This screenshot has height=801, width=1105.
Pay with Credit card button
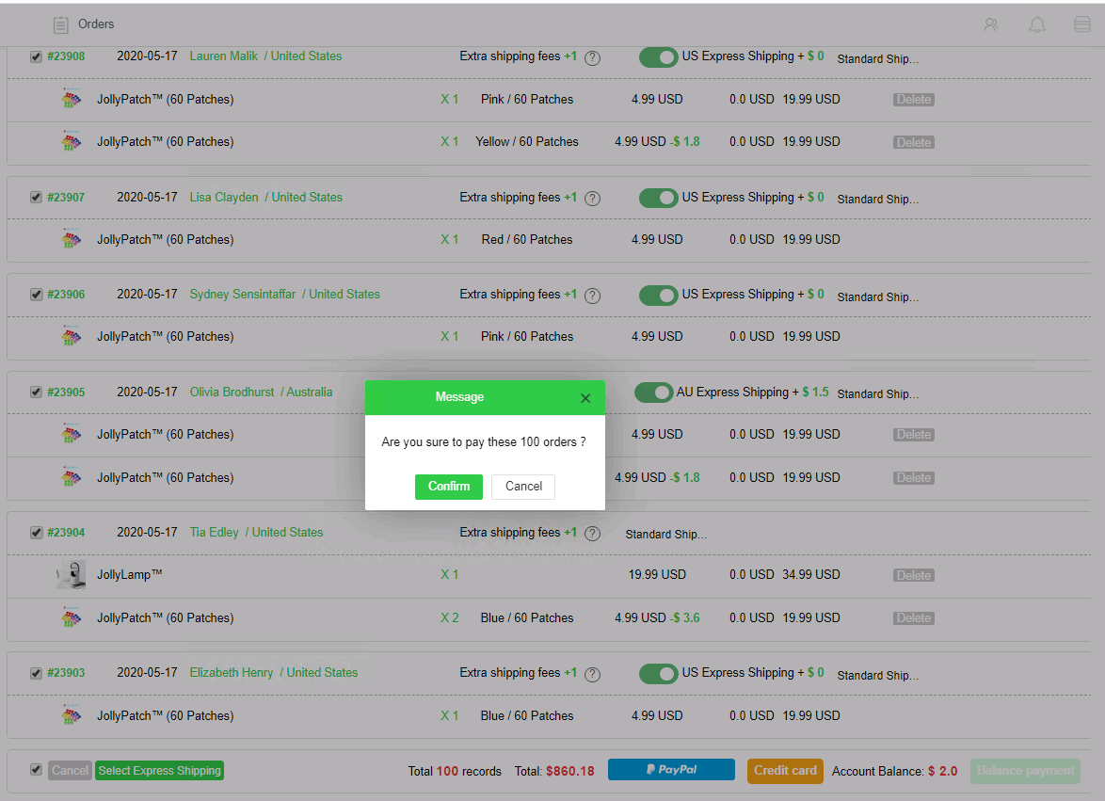click(x=785, y=771)
